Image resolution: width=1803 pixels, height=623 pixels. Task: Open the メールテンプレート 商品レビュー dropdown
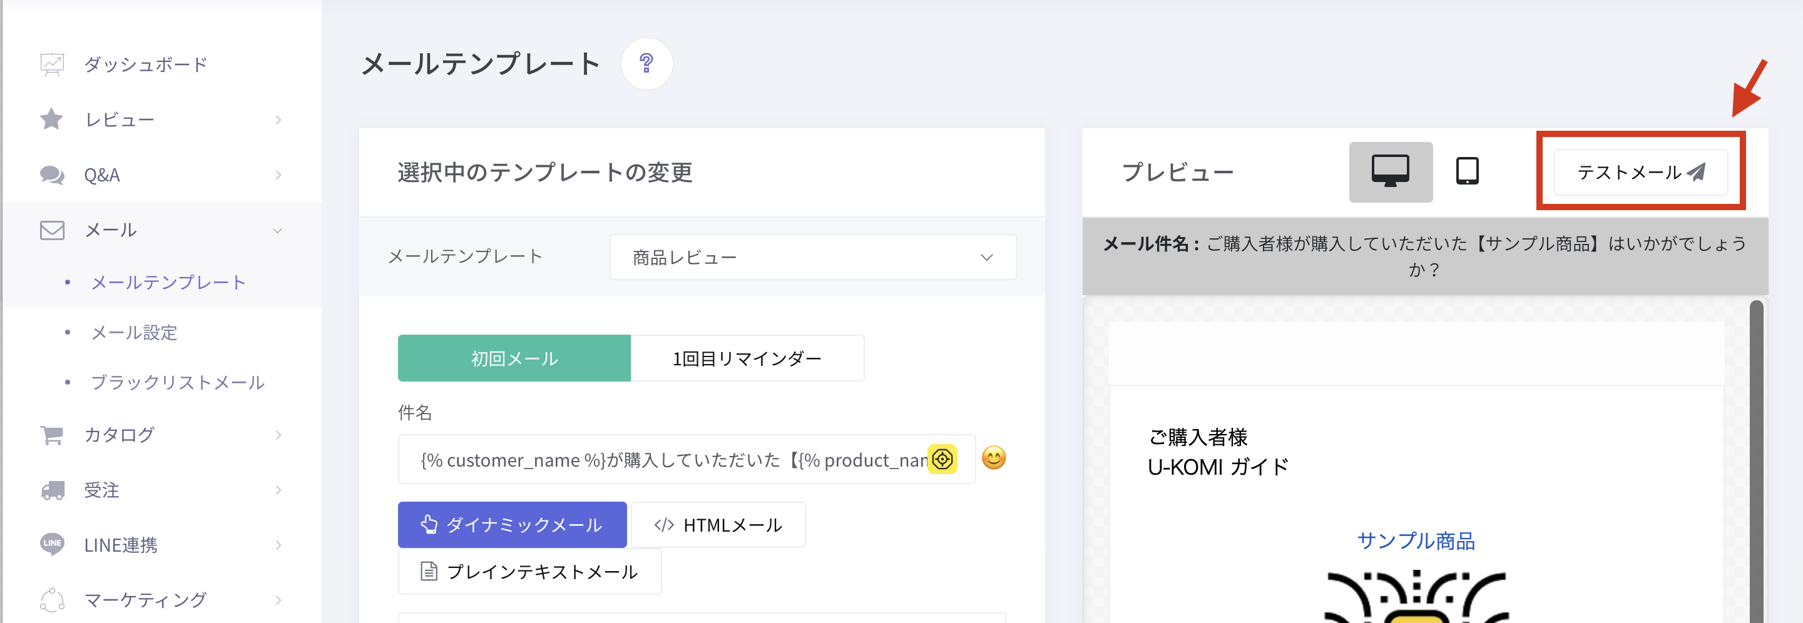click(812, 257)
